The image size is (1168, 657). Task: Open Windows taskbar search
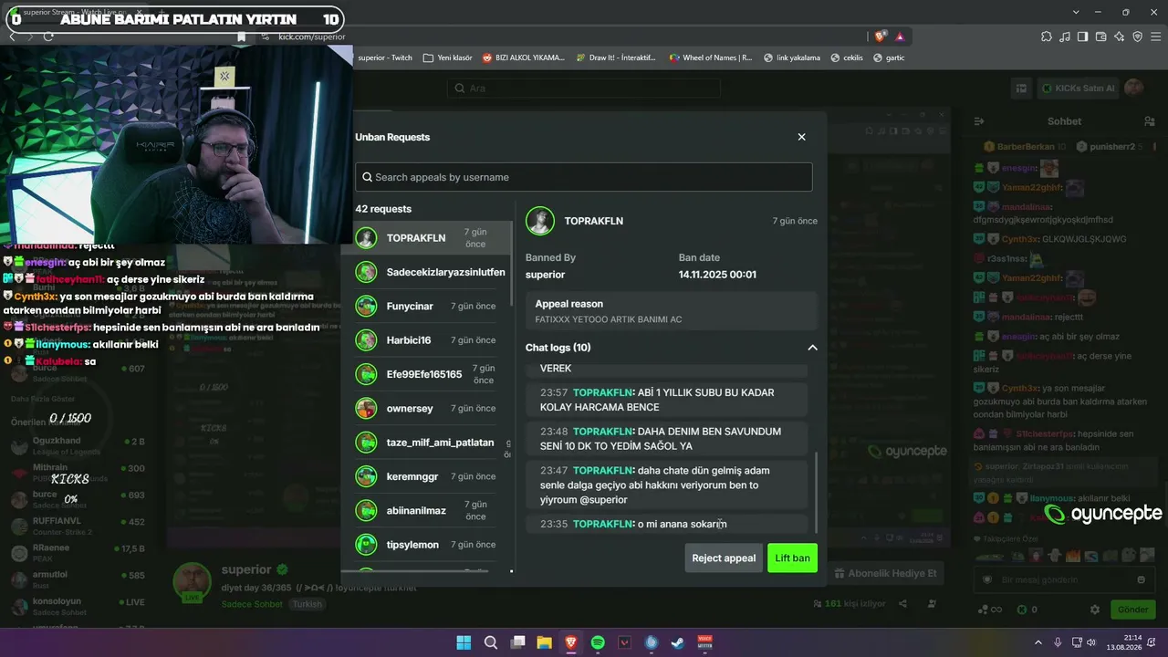pos(490,642)
